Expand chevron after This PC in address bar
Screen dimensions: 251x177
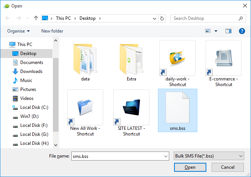tap(75, 18)
